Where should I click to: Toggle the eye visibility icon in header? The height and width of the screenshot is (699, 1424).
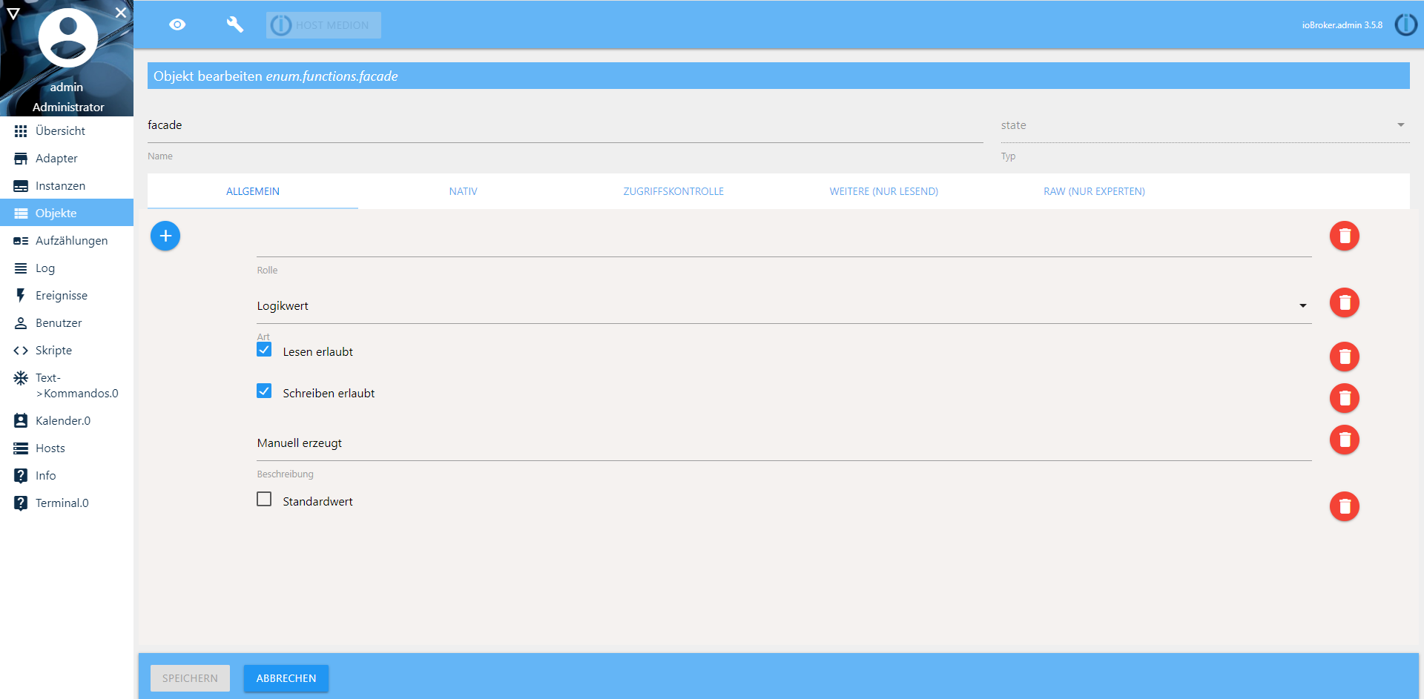pos(177,24)
